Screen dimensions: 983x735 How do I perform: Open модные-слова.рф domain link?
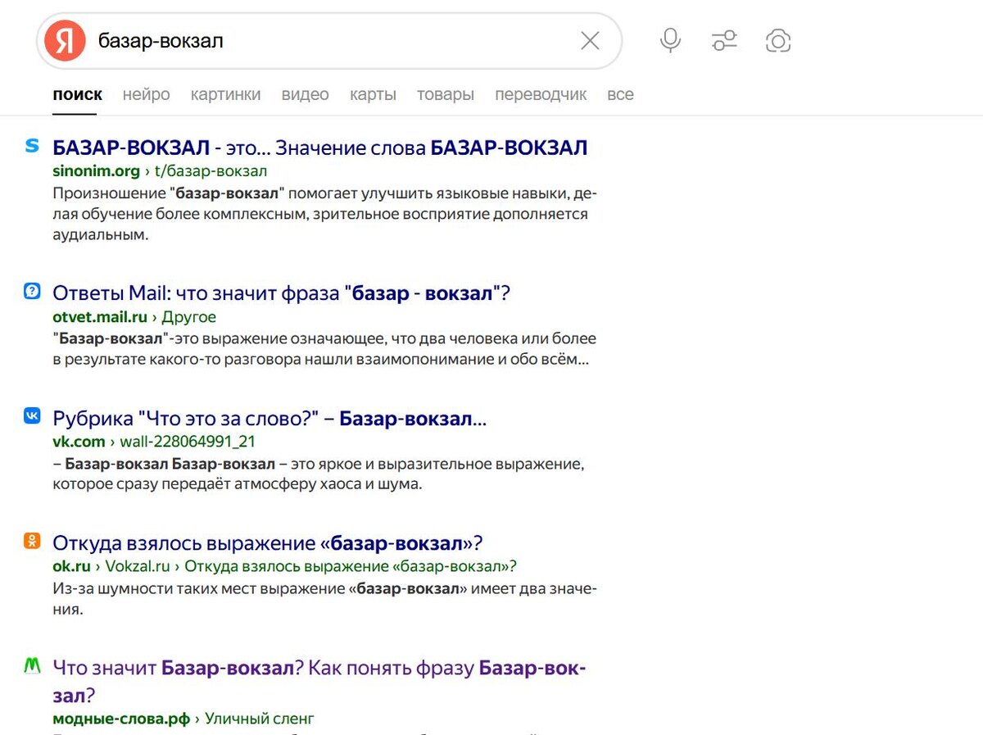coord(121,719)
